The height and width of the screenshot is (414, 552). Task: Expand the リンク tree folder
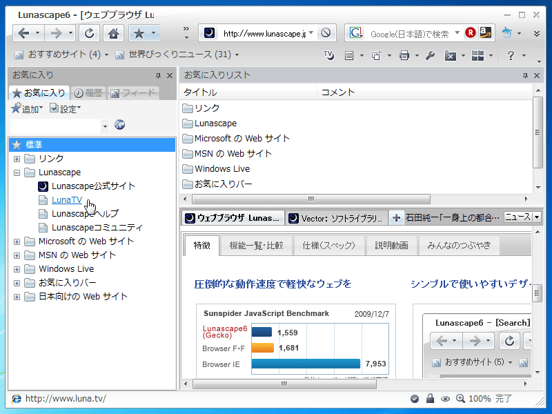click(17, 159)
